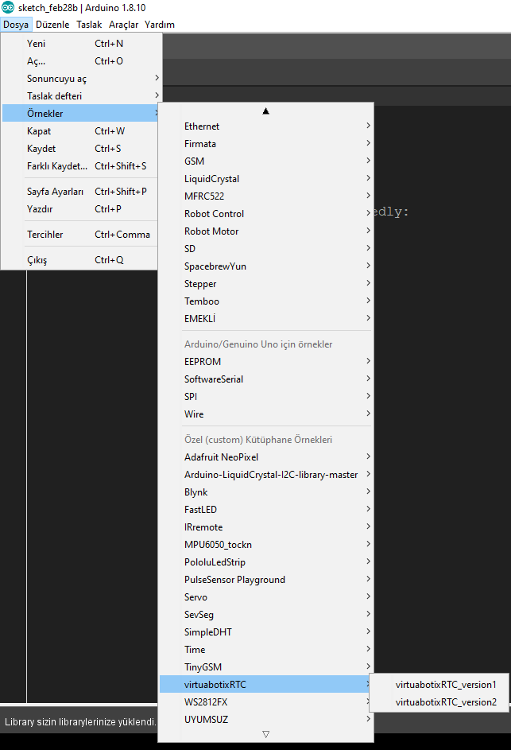
Task: Choose Kapat from the menu
Action: point(79,131)
